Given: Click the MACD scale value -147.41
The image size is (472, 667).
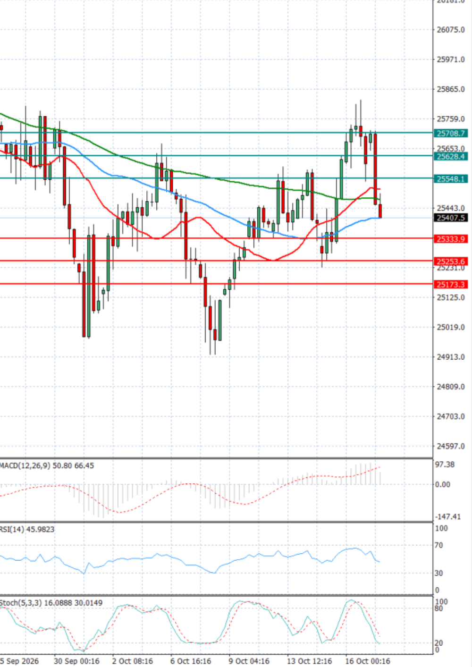Looking at the screenshot, I should (x=447, y=516).
